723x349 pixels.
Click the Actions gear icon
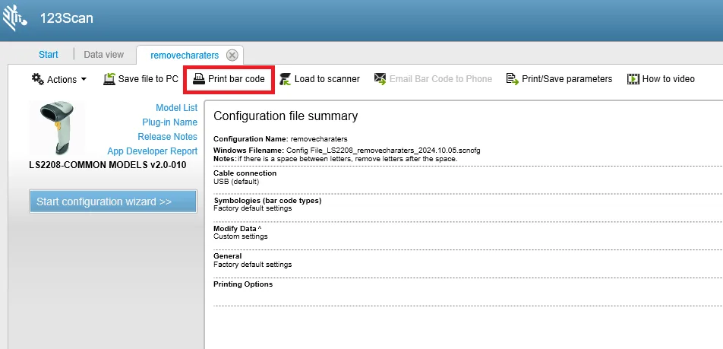(37, 79)
